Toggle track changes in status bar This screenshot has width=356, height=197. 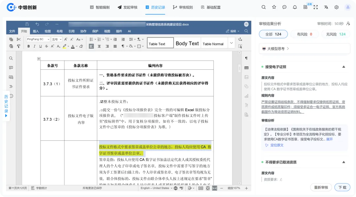coord(190,188)
